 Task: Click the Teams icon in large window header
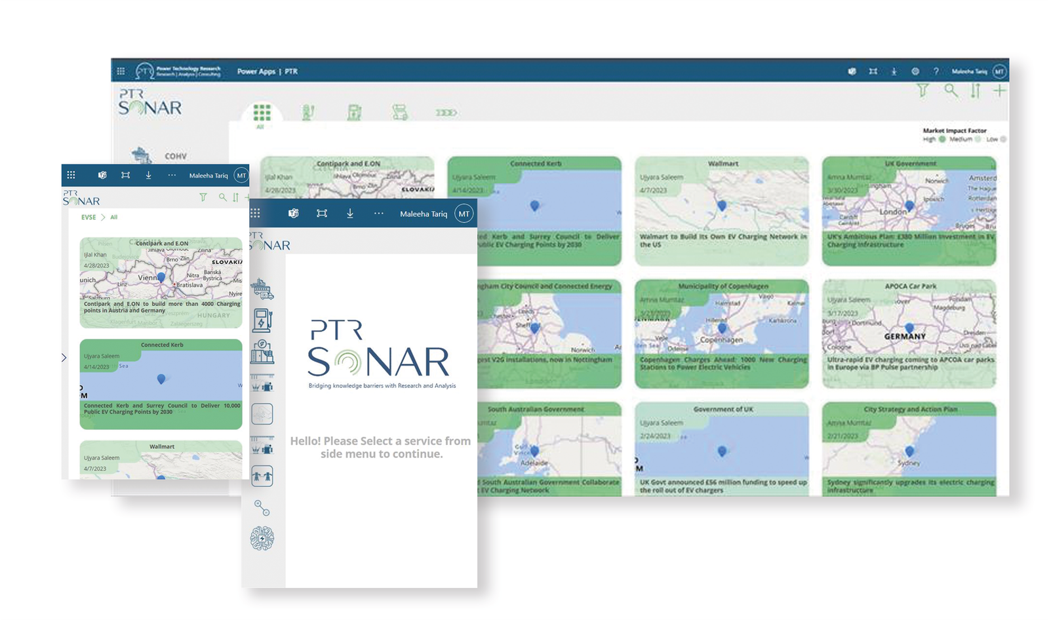tap(852, 71)
